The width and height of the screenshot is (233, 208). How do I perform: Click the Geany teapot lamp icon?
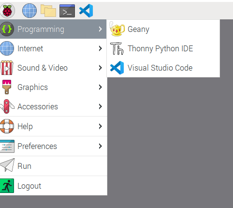coord(117,29)
